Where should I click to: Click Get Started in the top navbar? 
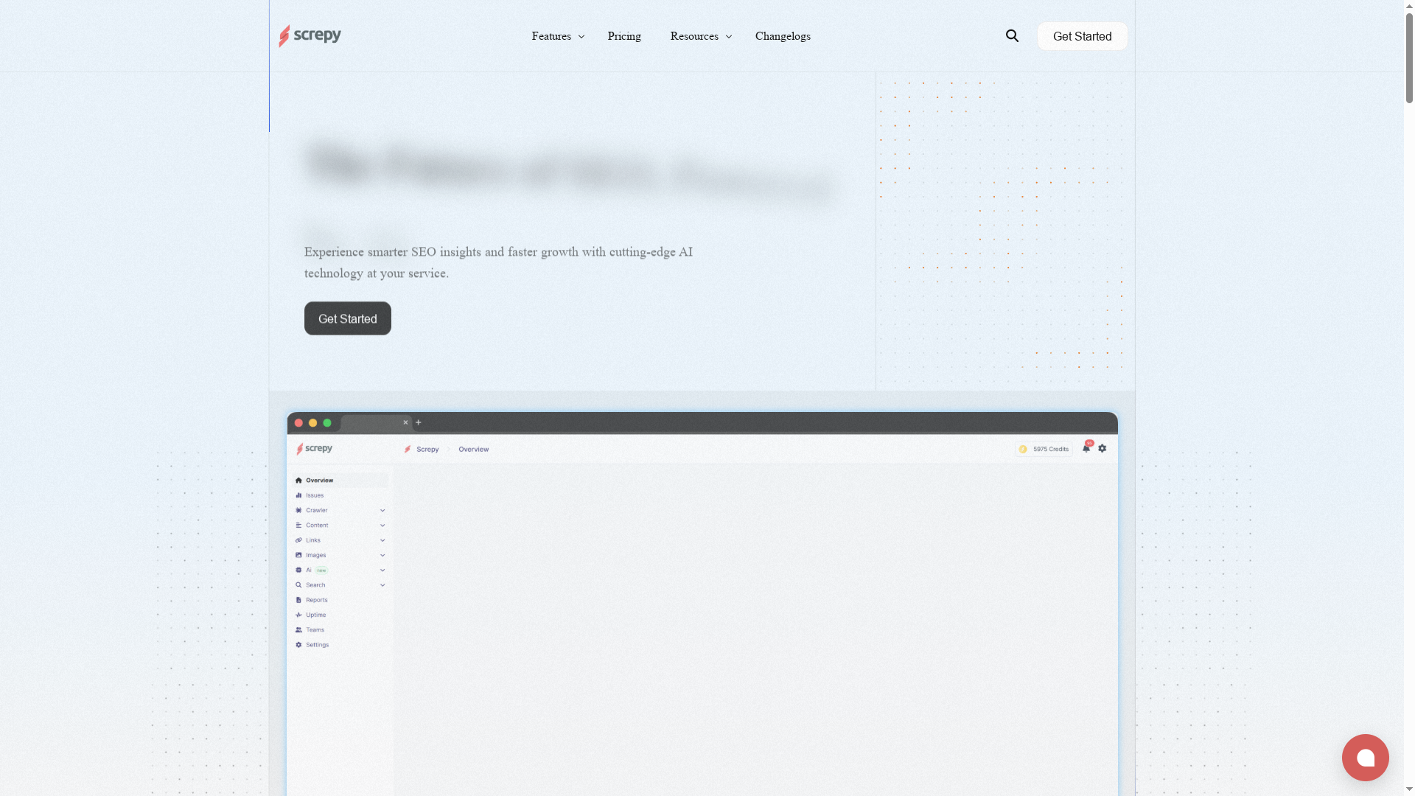(x=1081, y=35)
